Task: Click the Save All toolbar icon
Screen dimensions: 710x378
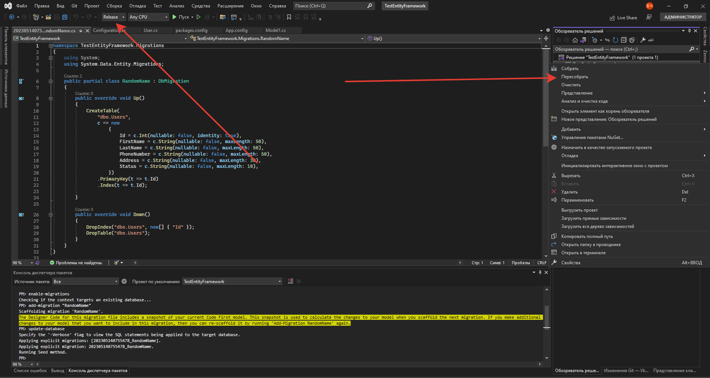Action: click(x=65, y=17)
